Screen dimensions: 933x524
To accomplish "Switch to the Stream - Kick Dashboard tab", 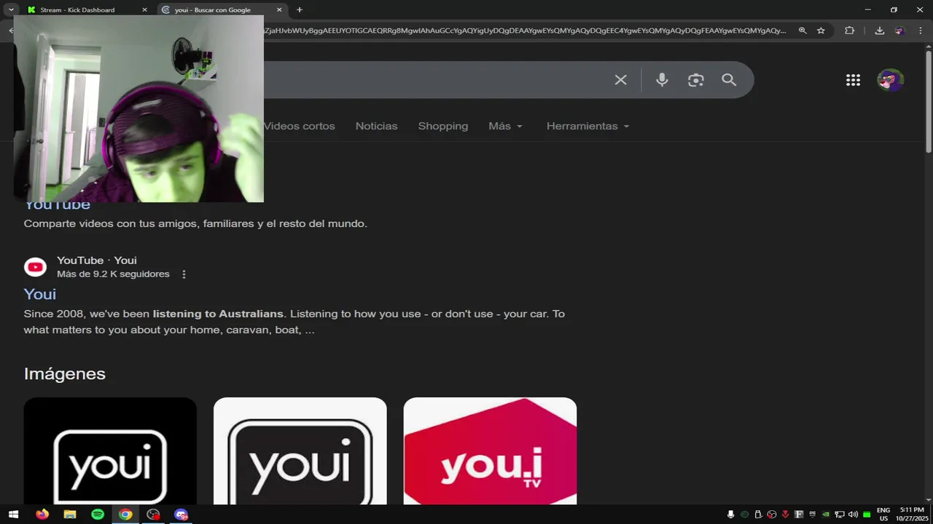I will [x=87, y=9].
